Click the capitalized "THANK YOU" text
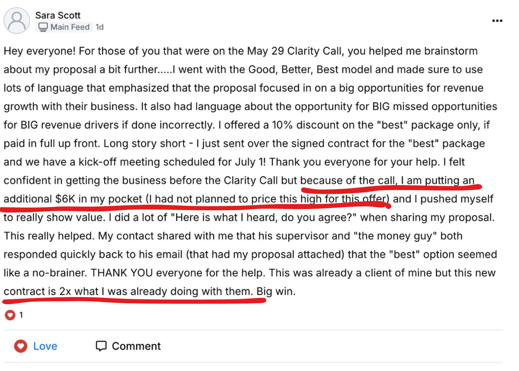519x371 pixels. pyautogui.click(x=122, y=273)
